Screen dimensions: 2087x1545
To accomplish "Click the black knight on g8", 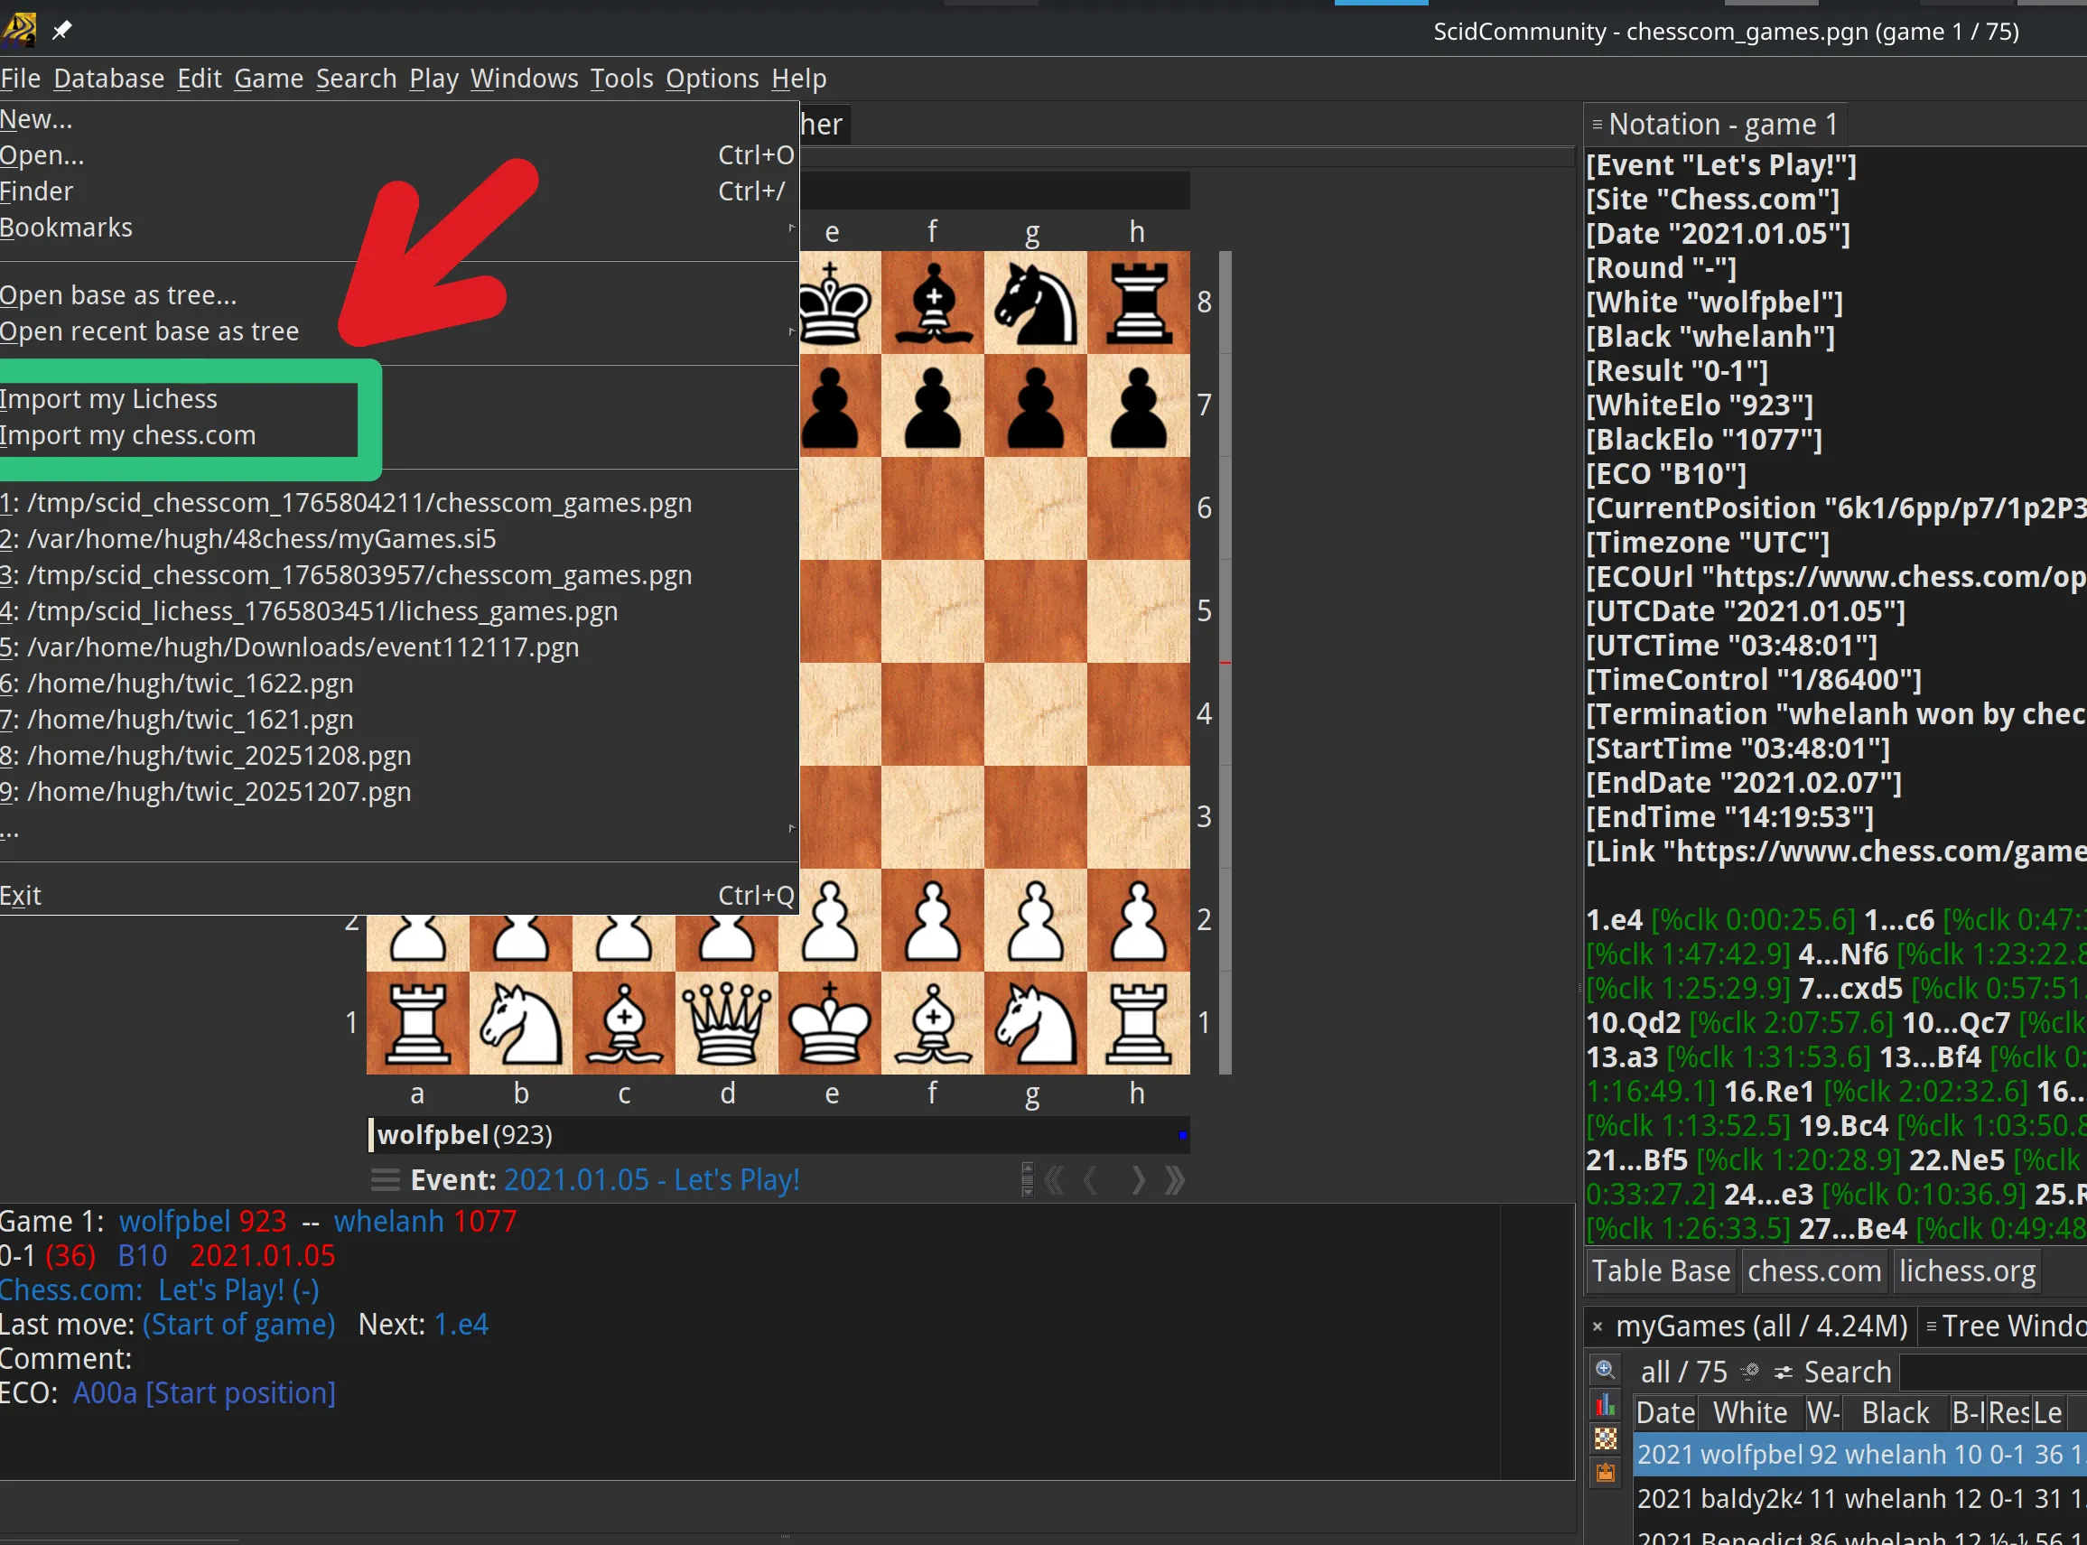I will click(x=1036, y=302).
